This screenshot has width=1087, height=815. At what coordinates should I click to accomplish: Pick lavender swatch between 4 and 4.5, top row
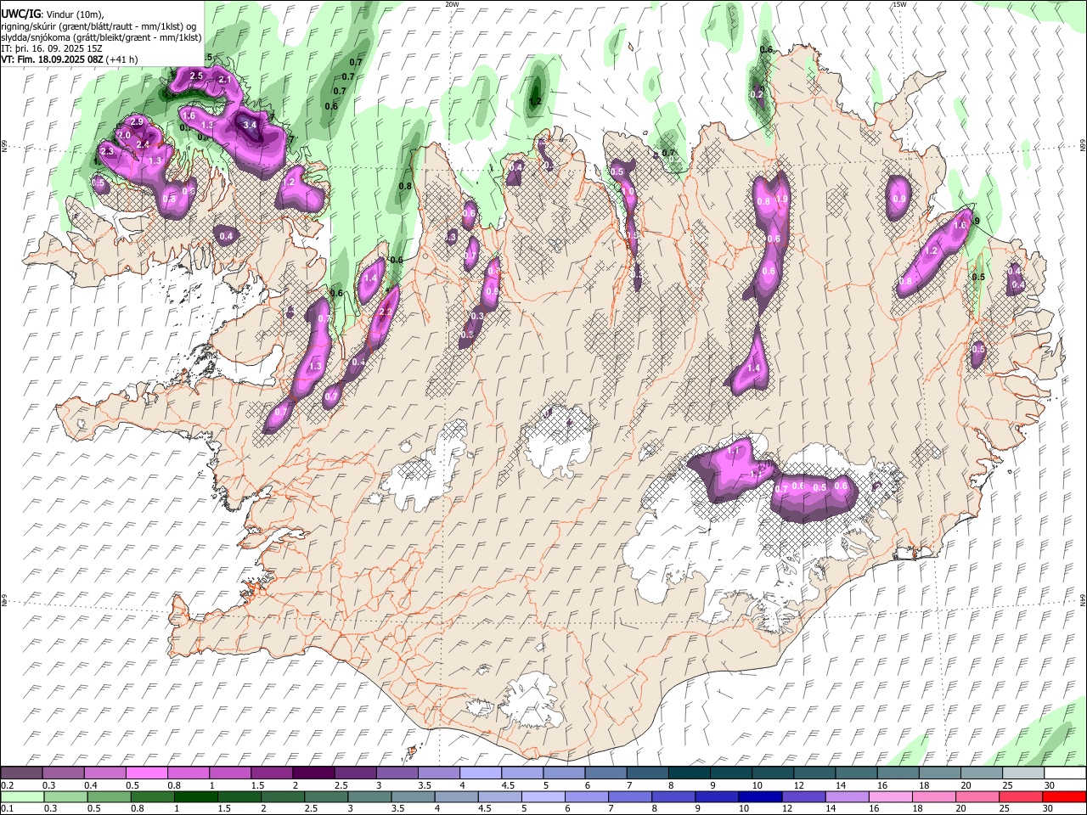click(x=479, y=773)
